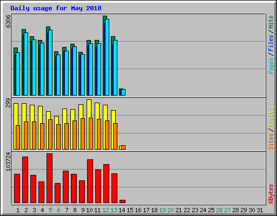Select day 10 on the x-axis
This screenshot has height=216, width=277.
point(89,210)
